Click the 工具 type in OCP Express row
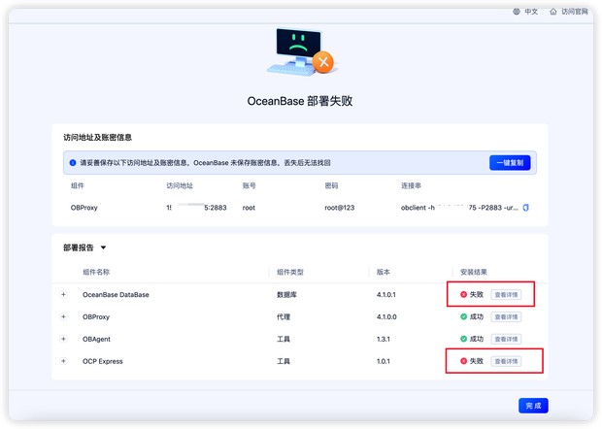This screenshot has height=429, width=602. (x=284, y=361)
